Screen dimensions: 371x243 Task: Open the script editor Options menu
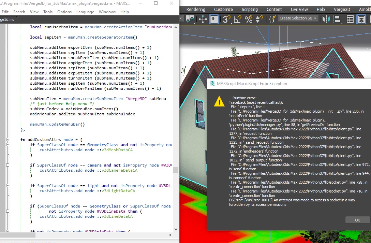64,12
